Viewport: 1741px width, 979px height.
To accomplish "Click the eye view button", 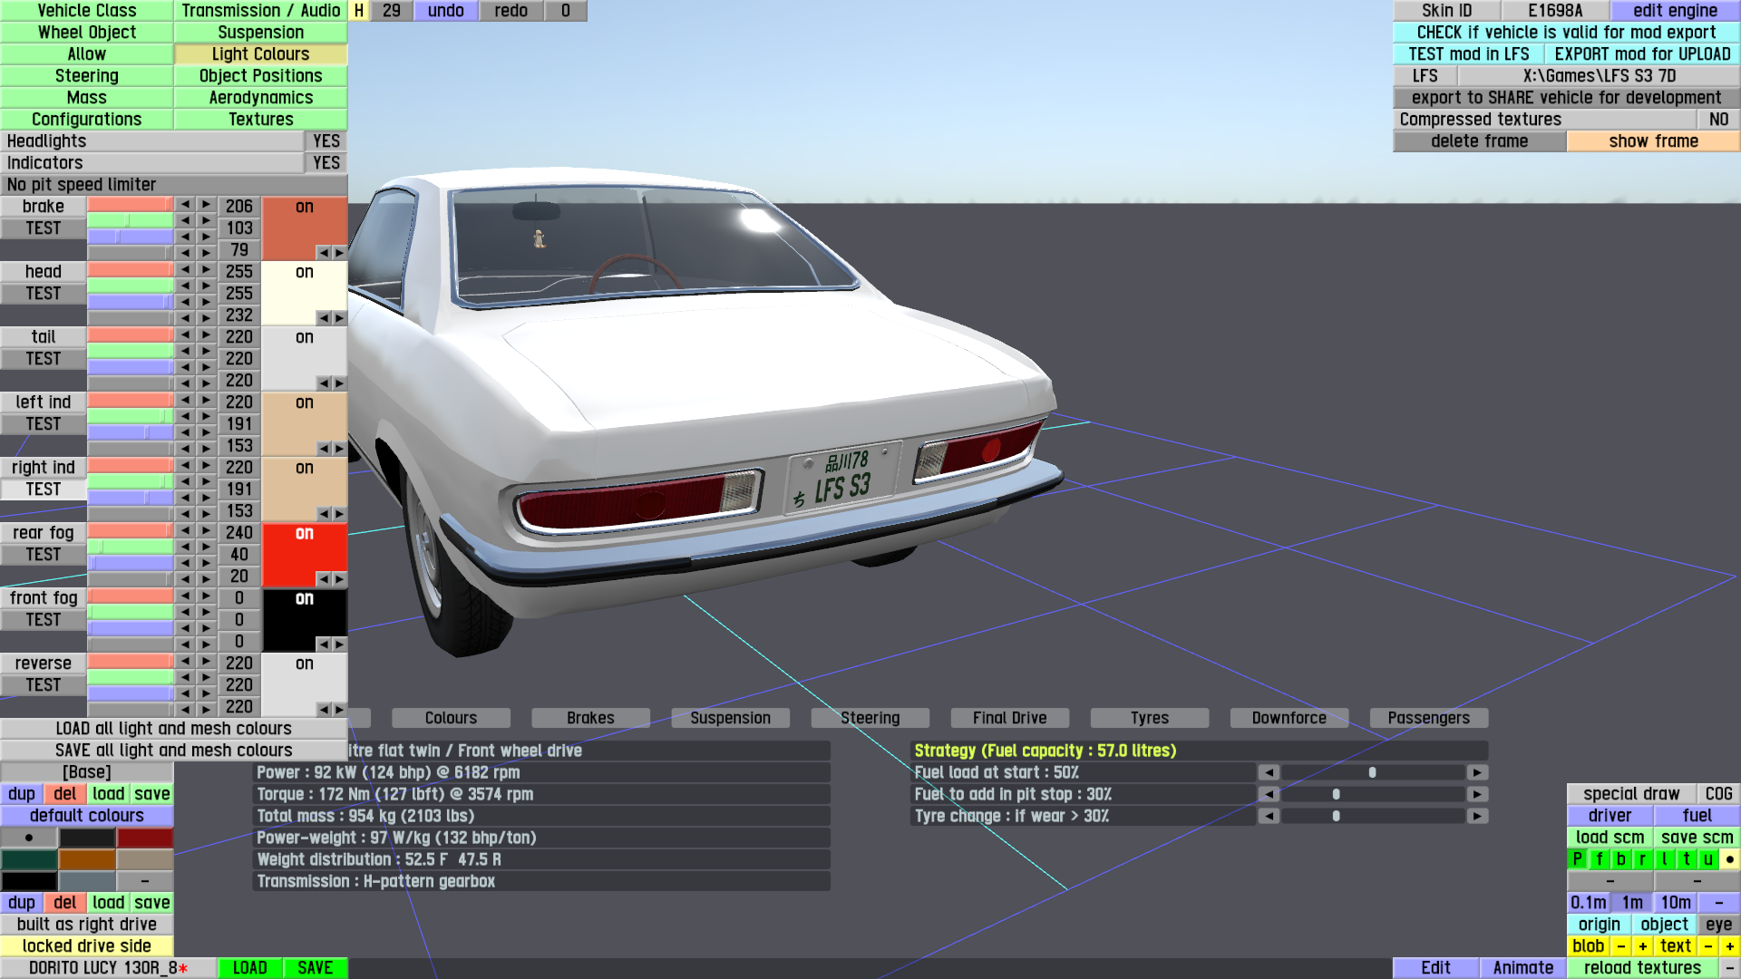I will pyautogui.click(x=1718, y=925).
